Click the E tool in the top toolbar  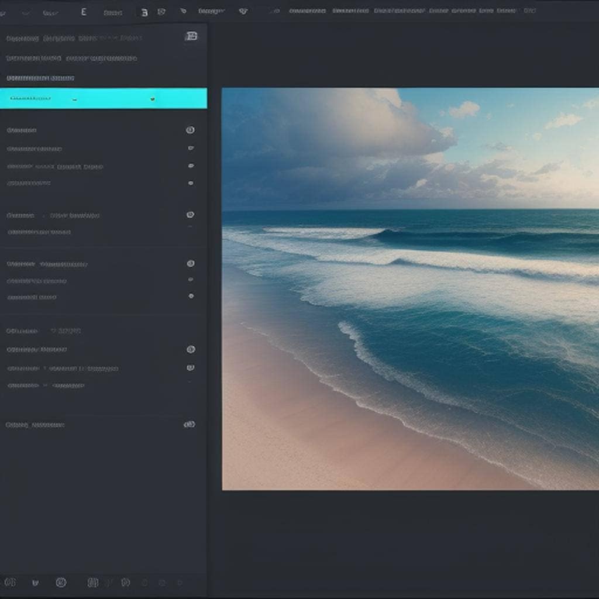pyautogui.click(x=83, y=11)
